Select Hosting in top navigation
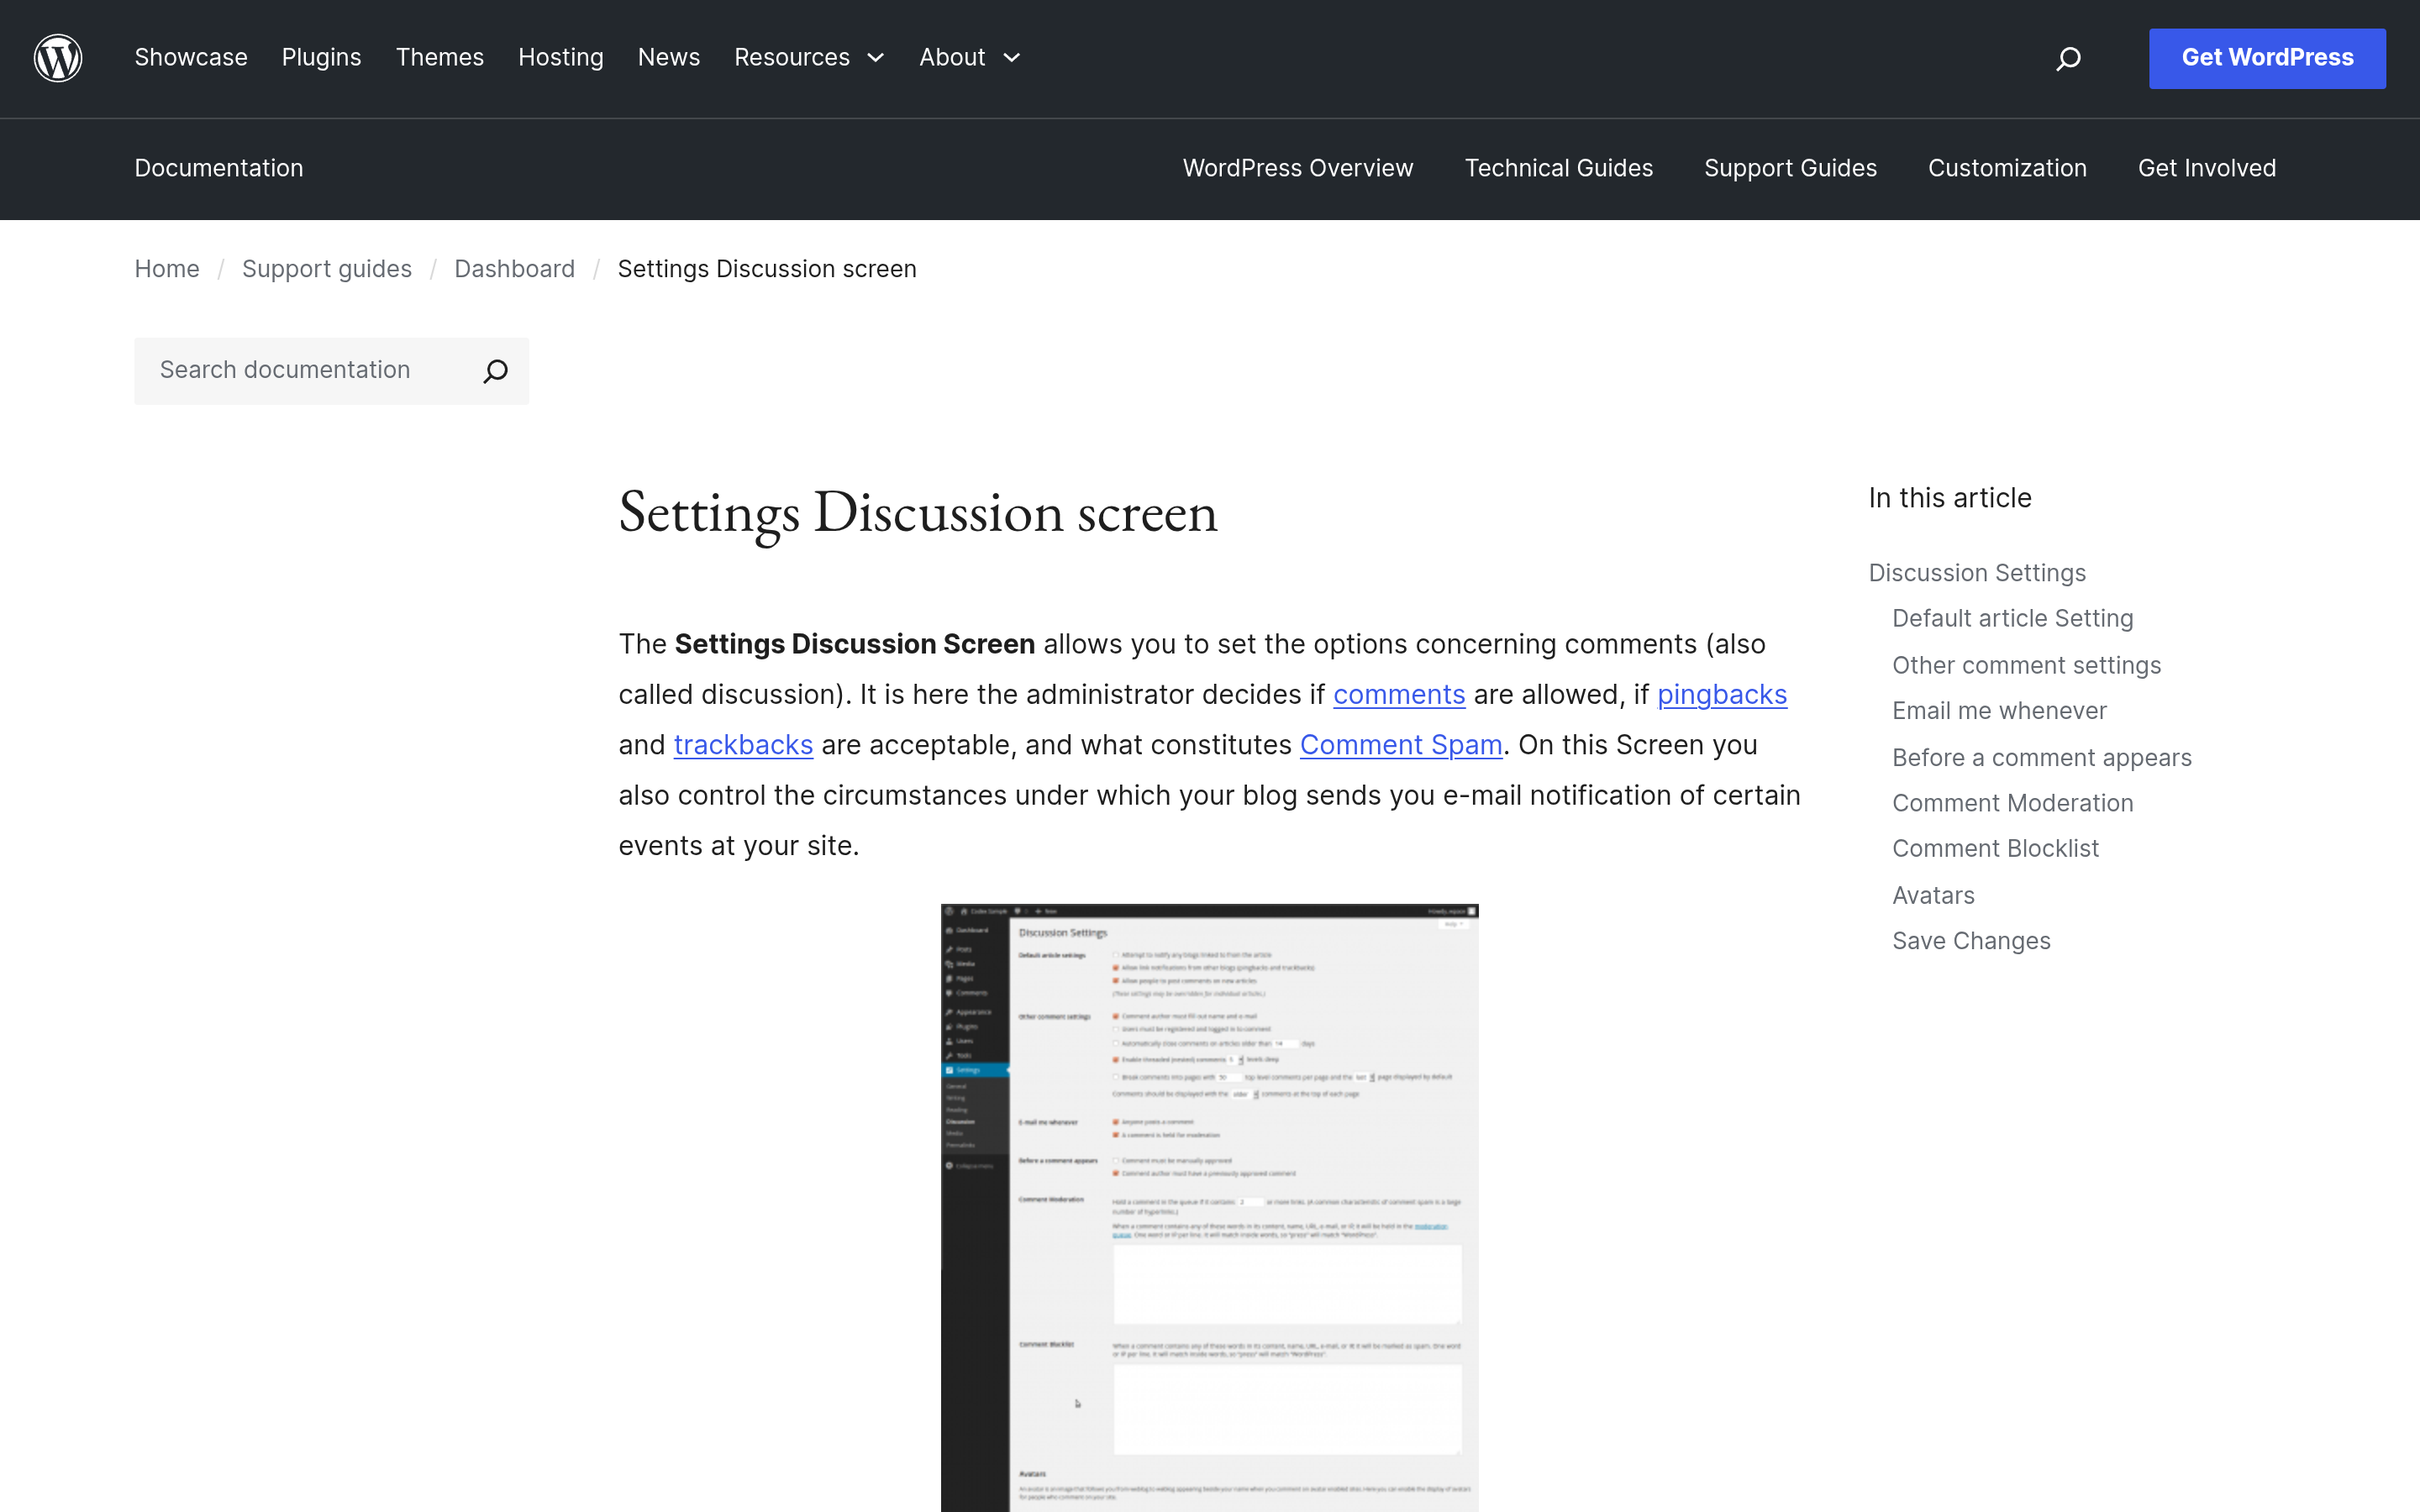Screen dimensions: 2420x1512 [x=560, y=58]
